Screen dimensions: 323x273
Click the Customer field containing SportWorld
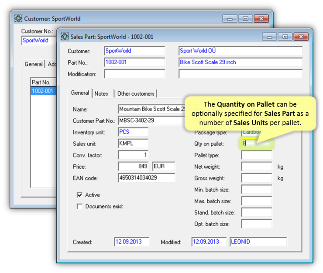tap(134, 51)
